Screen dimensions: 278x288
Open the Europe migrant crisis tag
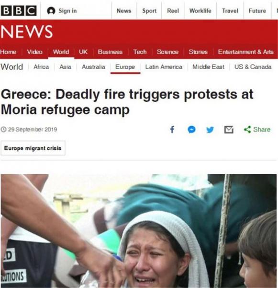(x=33, y=148)
